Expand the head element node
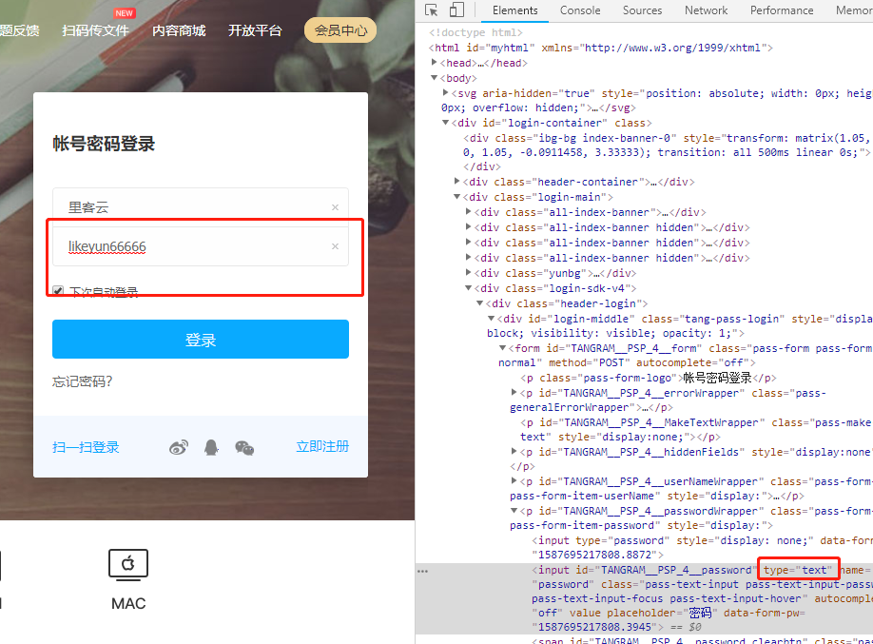 [435, 63]
